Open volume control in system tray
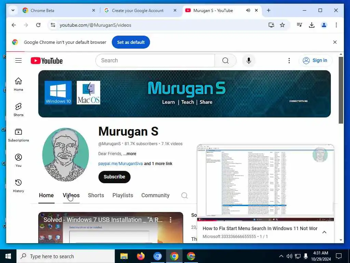Image resolution: width=350 pixels, height=263 pixels. [x=289, y=256]
